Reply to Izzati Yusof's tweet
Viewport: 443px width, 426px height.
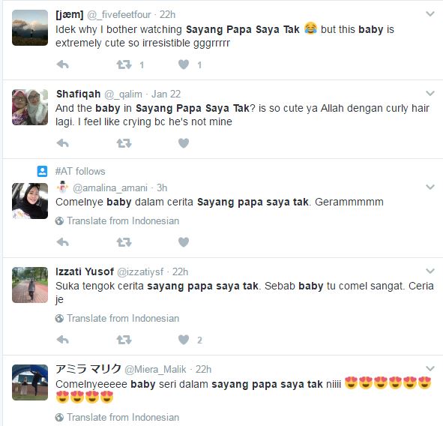pos(63,340)
